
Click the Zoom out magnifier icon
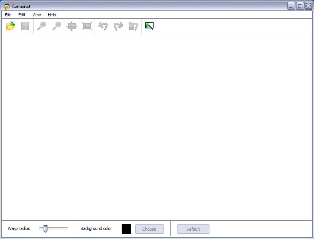[x=57, y=26]
